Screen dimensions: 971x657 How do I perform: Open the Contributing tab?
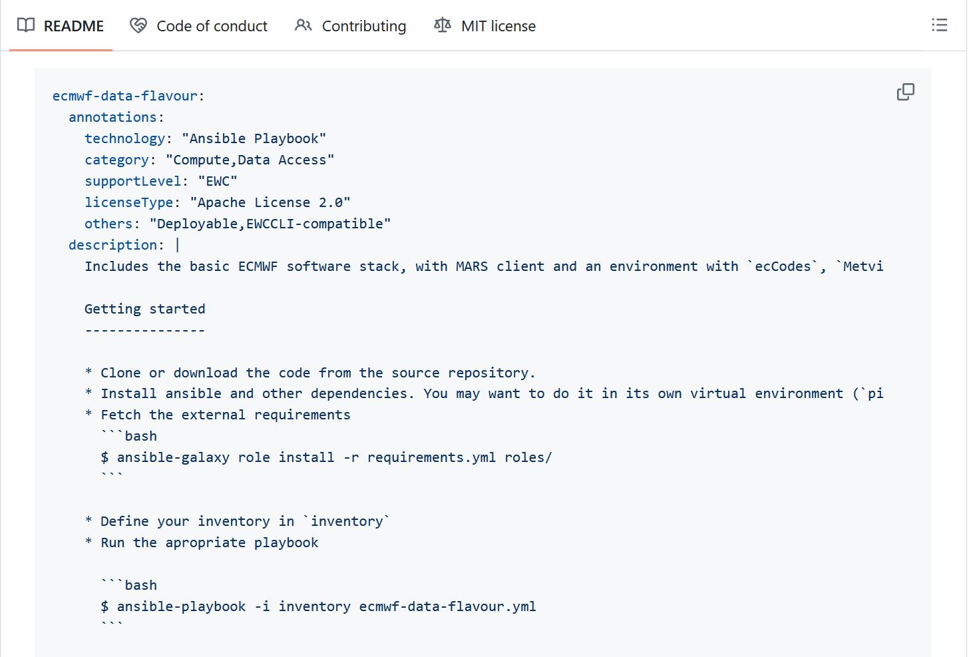(x=351, y=26)
